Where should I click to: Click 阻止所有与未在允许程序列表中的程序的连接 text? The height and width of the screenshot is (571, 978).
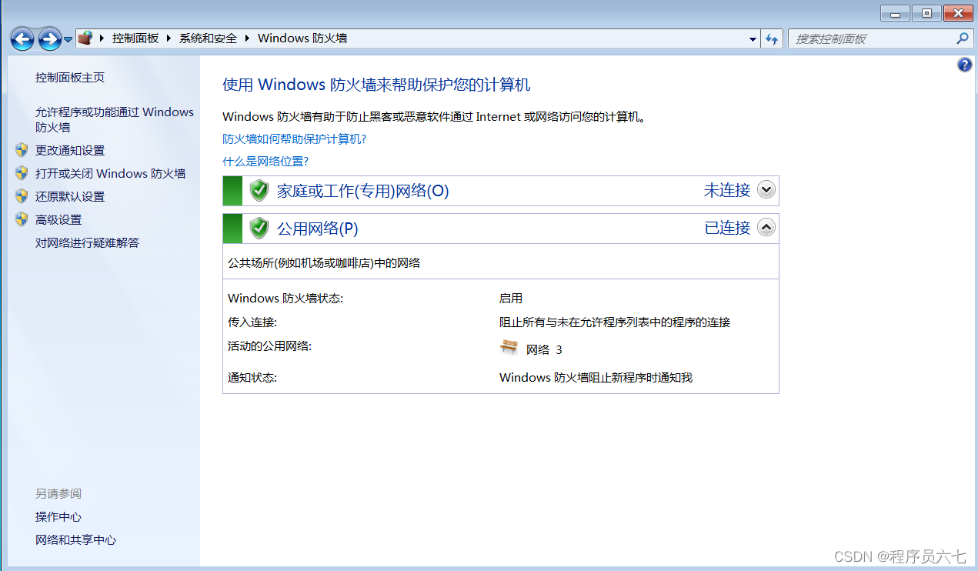point(615,322)
